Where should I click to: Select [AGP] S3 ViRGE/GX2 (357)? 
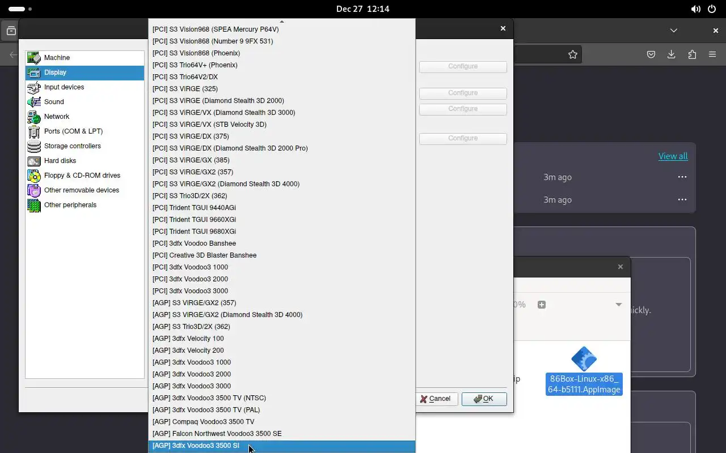coord(282,303)
